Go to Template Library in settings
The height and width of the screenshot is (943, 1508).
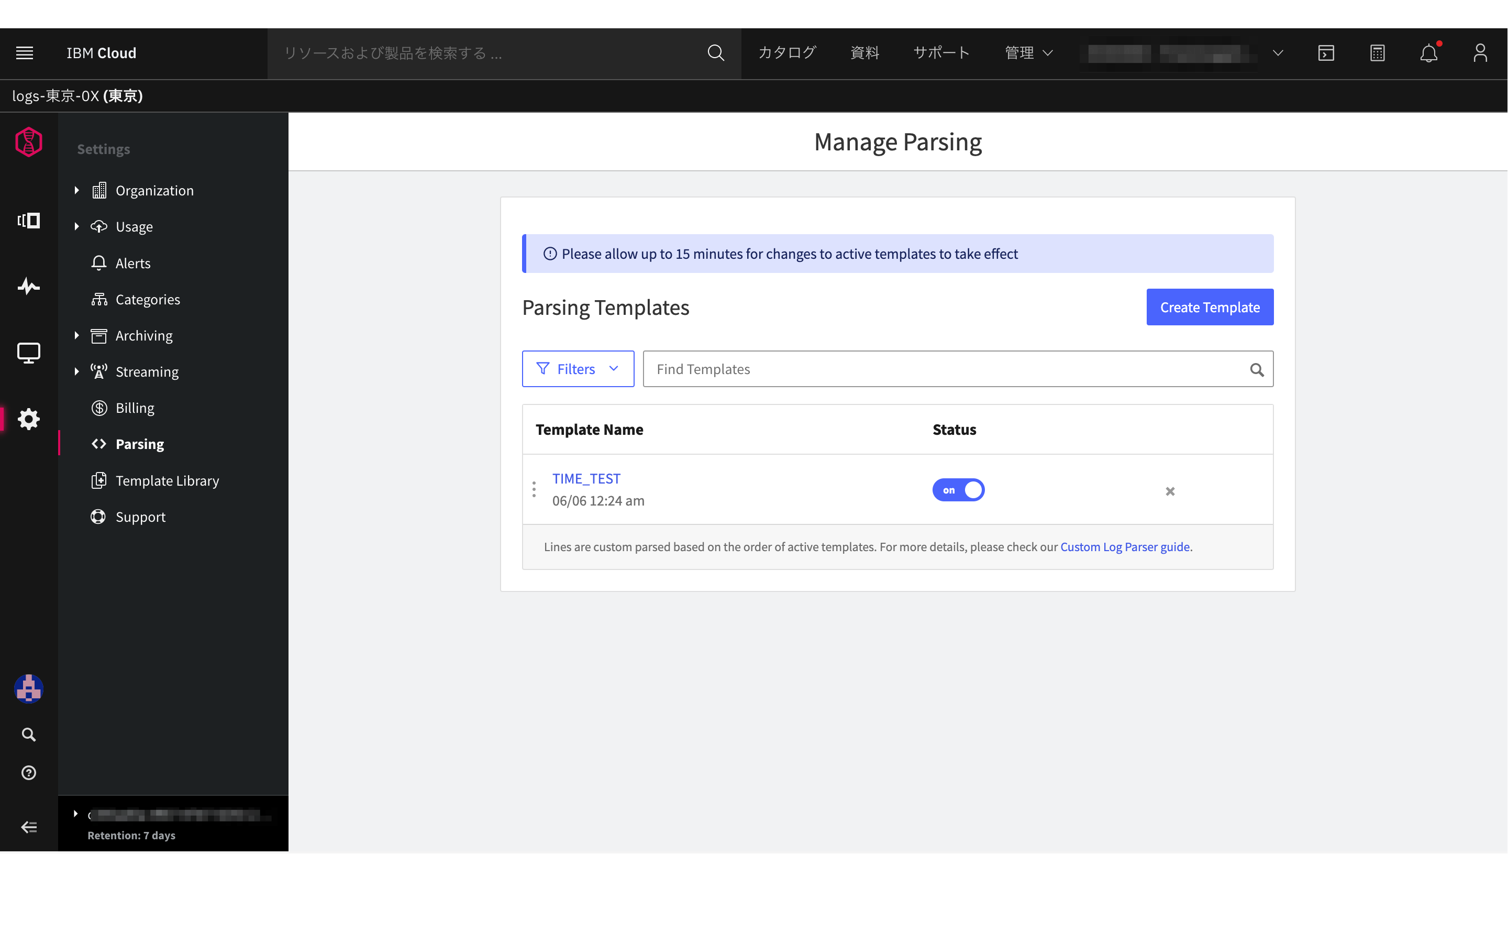(x=167, y=481)
